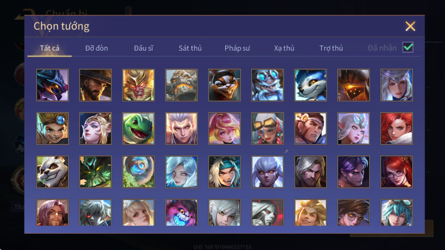Pick the red-haired woman with glasses portrait
445x250 pixels.
tap(396, 172)
